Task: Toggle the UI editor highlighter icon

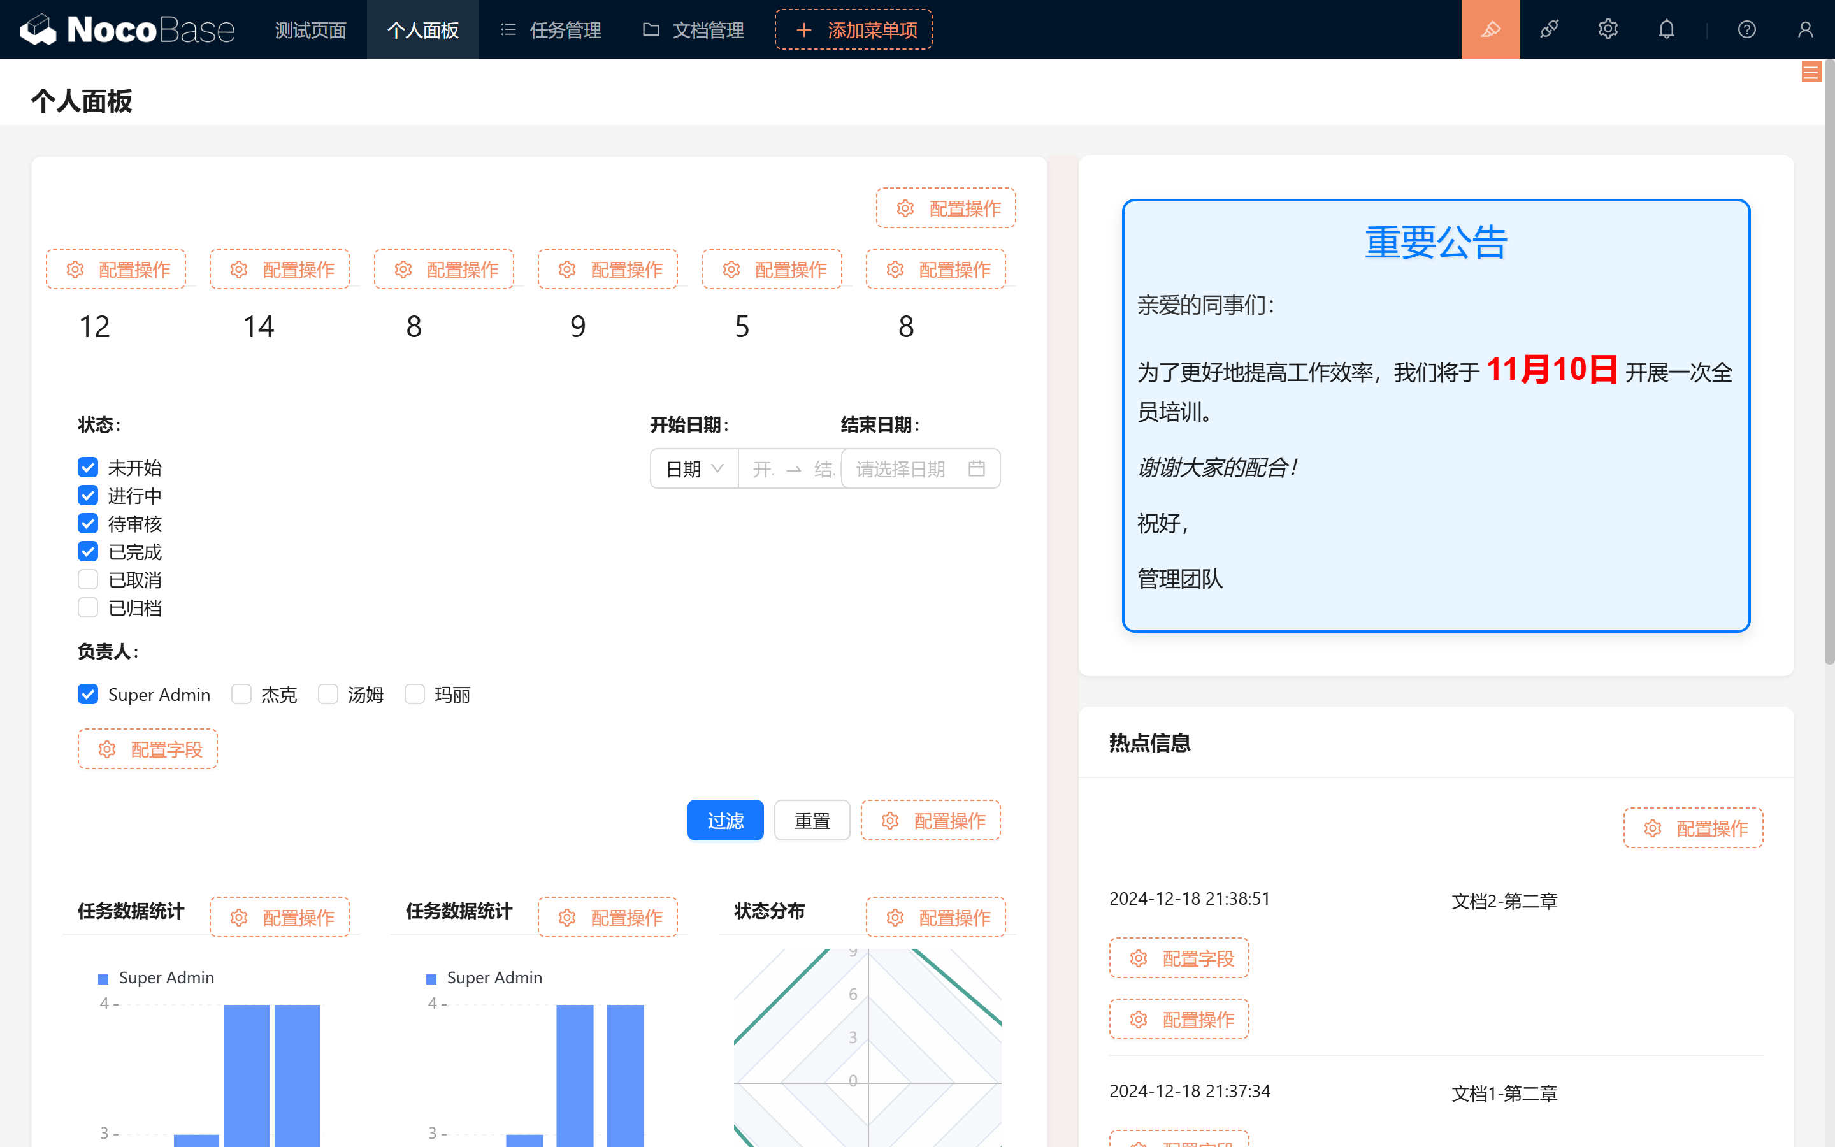Action: click(x=1490, y=29)
